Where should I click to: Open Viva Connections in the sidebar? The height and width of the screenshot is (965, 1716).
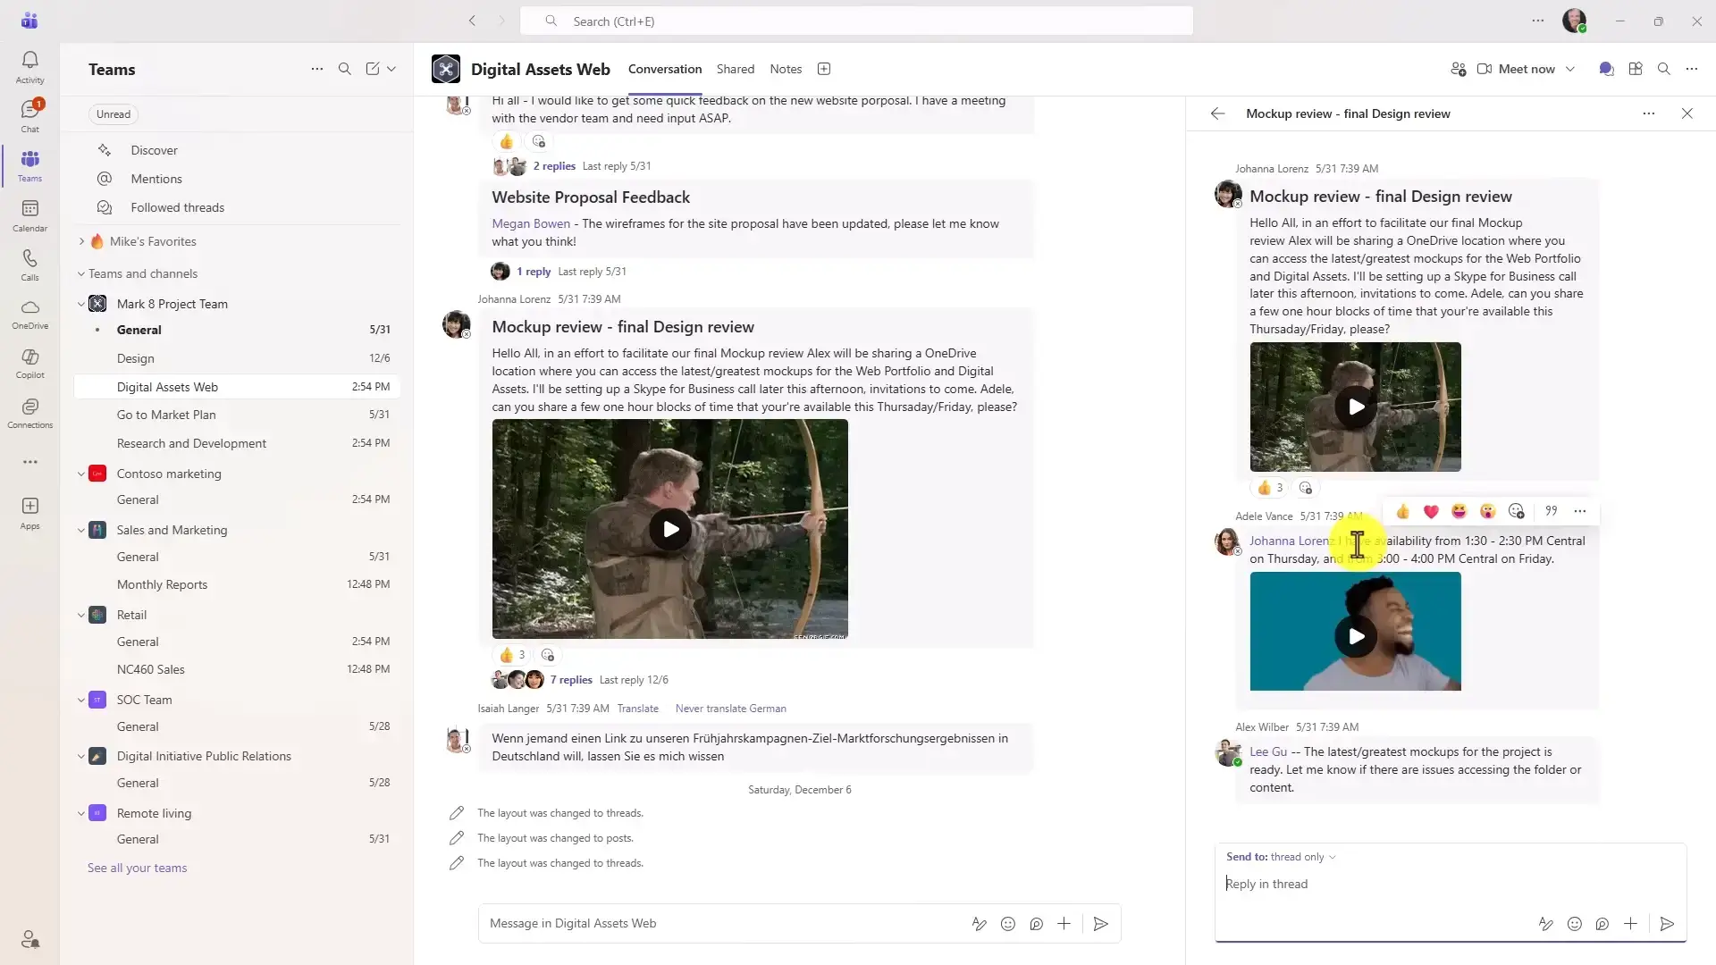pos(29,413)
